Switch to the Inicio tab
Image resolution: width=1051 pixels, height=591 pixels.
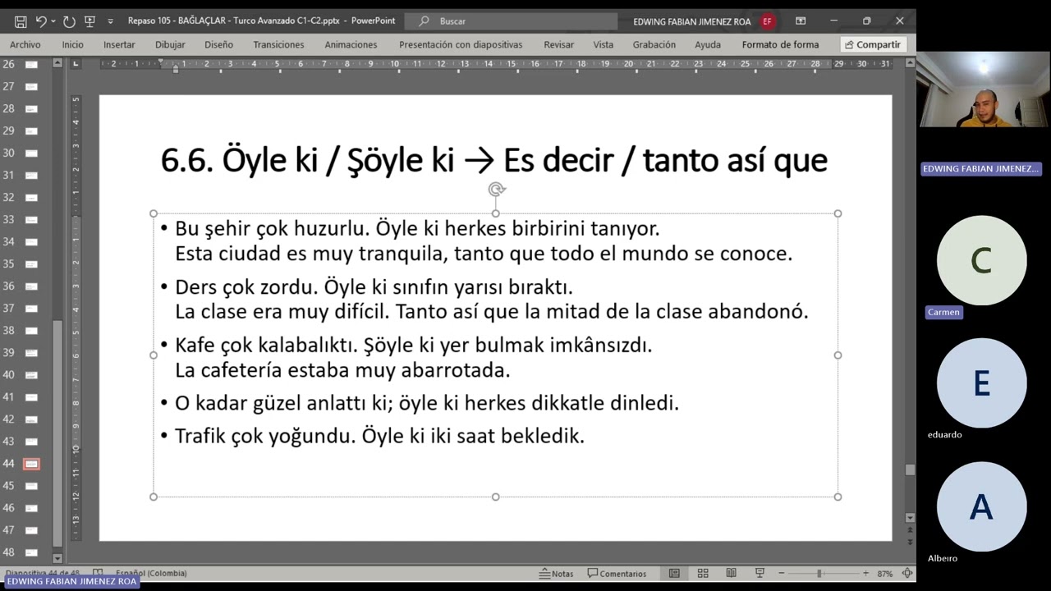pos(72,44)
